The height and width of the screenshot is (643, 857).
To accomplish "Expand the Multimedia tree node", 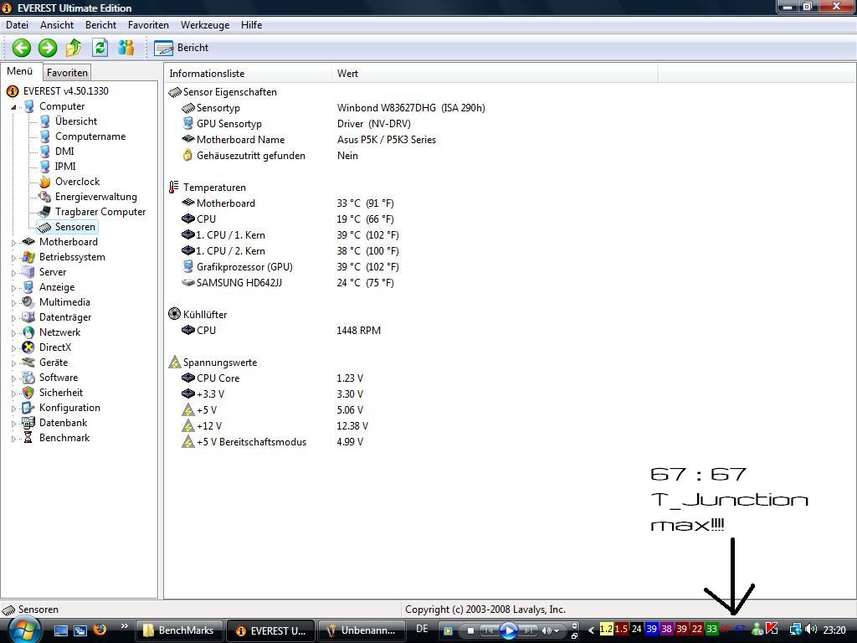I will (13, 302).
